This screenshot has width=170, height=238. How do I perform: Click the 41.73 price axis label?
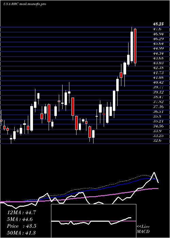pyautogui.click(x=158, y=73)
